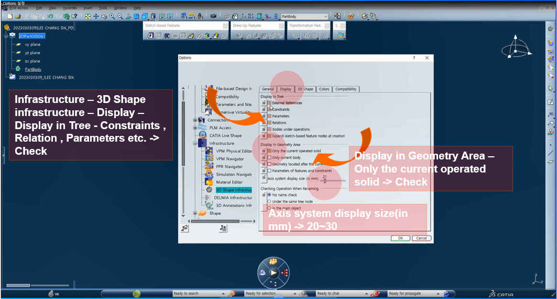557x299 pixels.
Task: Click the Fit All In icon
Action: coord(88,16)
